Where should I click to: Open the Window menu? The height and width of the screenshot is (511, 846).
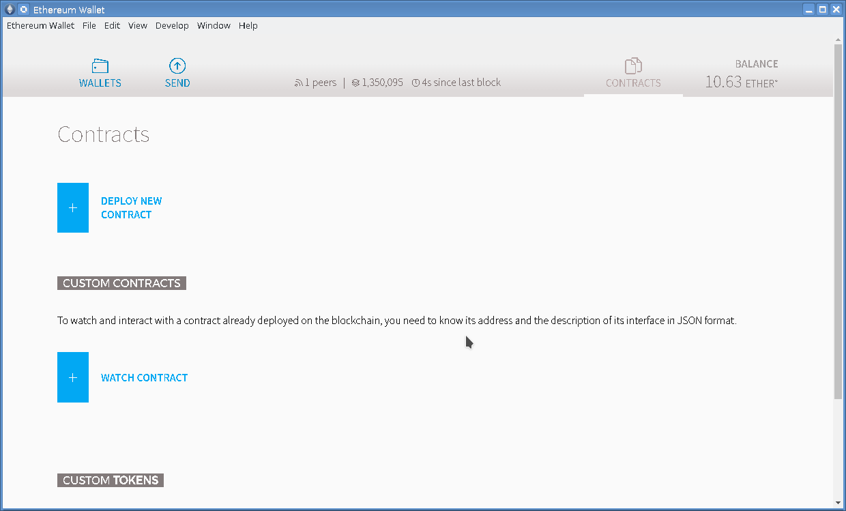[214, 25]
